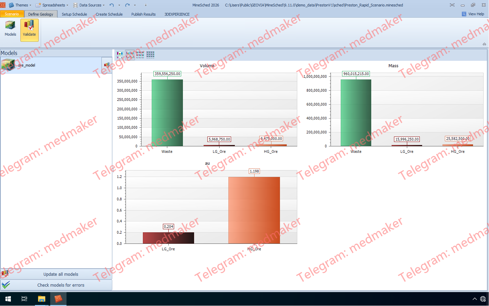Open the Data Sources dropdown
The width and height of the screenshot is (489, 306).
[89, 5]
